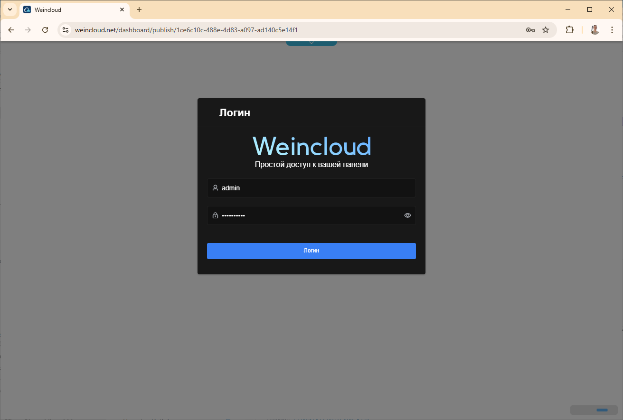Image resolution: width=623 pixels, height=420 pixels.
Task: Open the Chrome profile avatar
Action: [595, 30]
